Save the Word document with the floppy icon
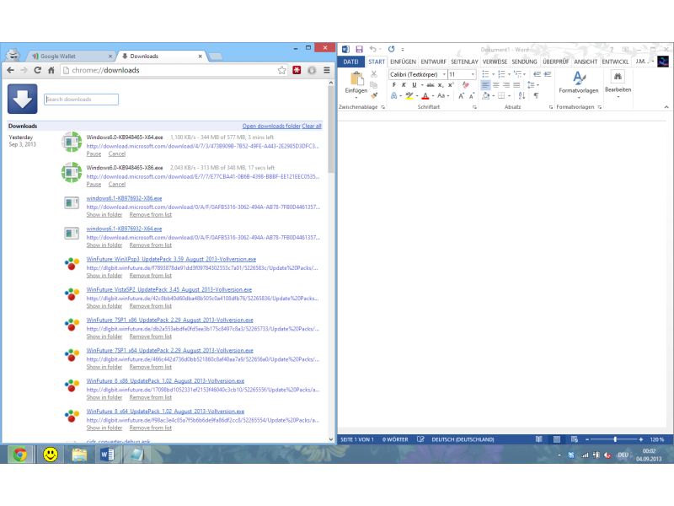Screen dimensions: 674x506 pyautogui.click(x=360, y=50)
